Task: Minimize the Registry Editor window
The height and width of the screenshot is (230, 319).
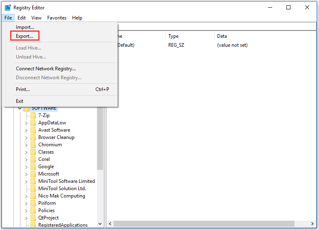Action: tap(270, 7)
